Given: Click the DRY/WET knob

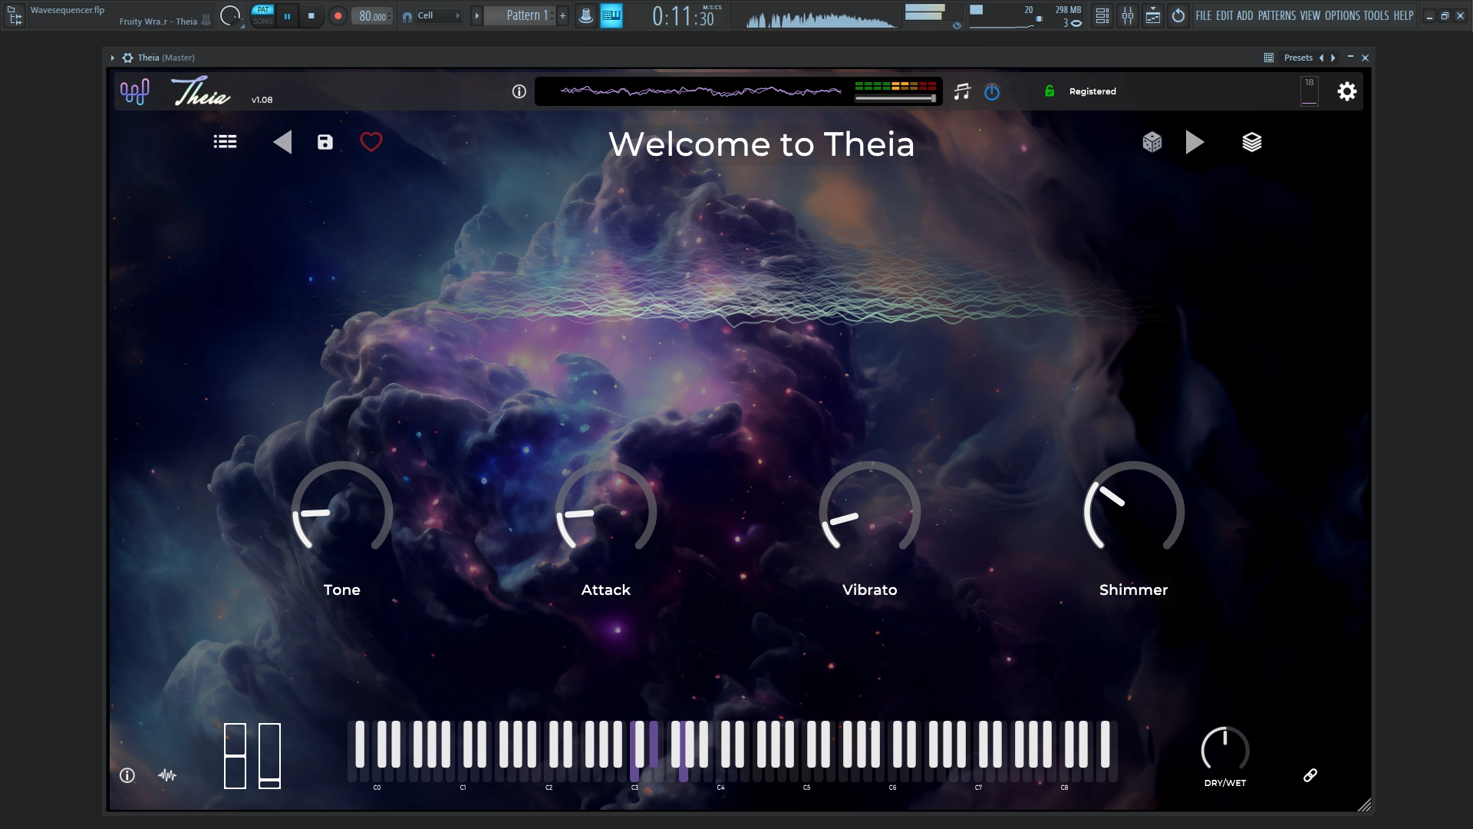Looking at the screenshot, I should tap(1225, 749).
